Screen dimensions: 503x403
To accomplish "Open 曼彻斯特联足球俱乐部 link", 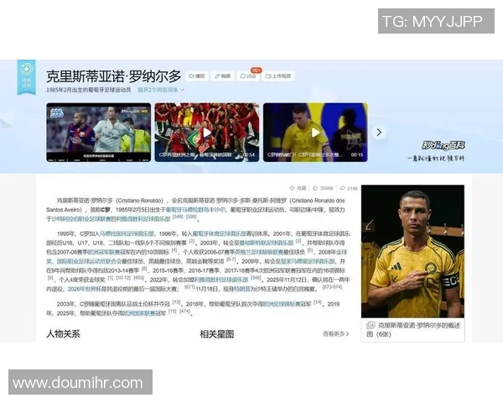I will coord(267,243).
